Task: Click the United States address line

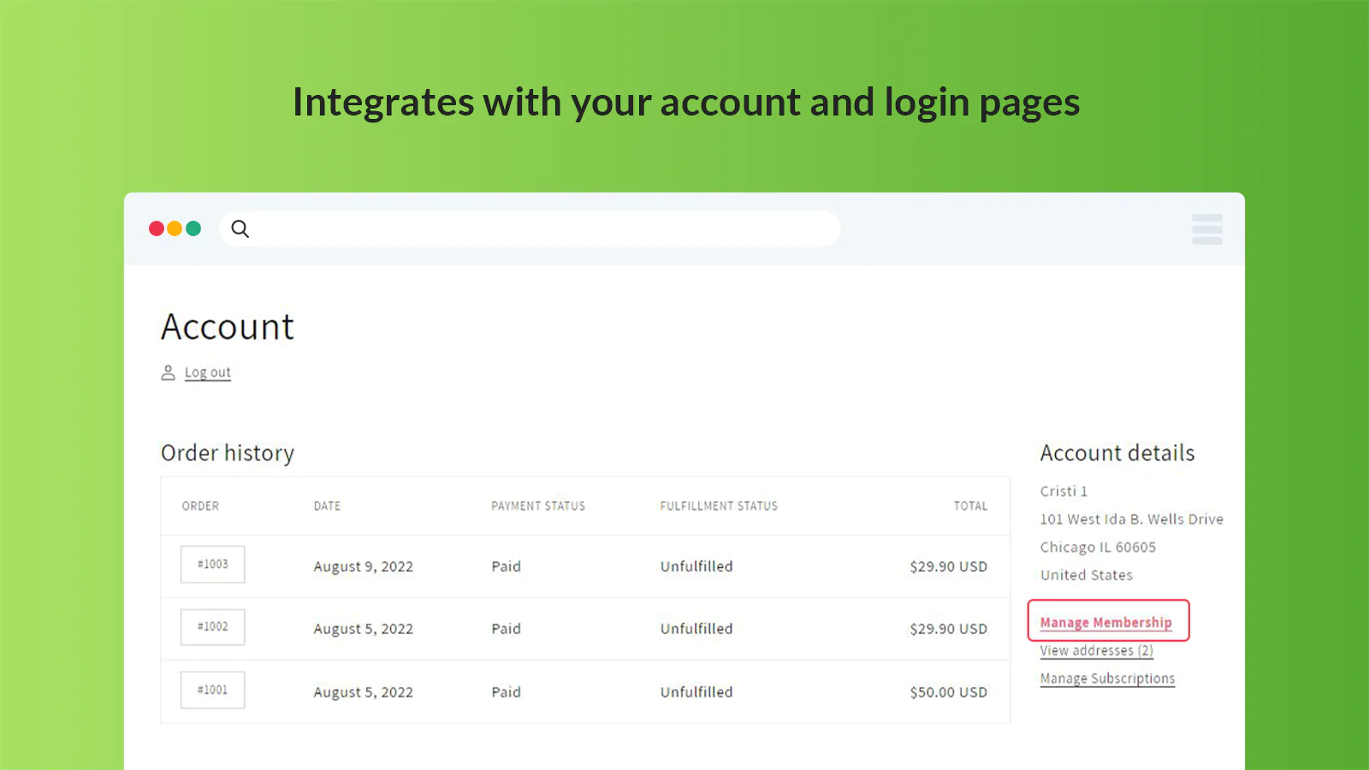Action: (1087, 575)
